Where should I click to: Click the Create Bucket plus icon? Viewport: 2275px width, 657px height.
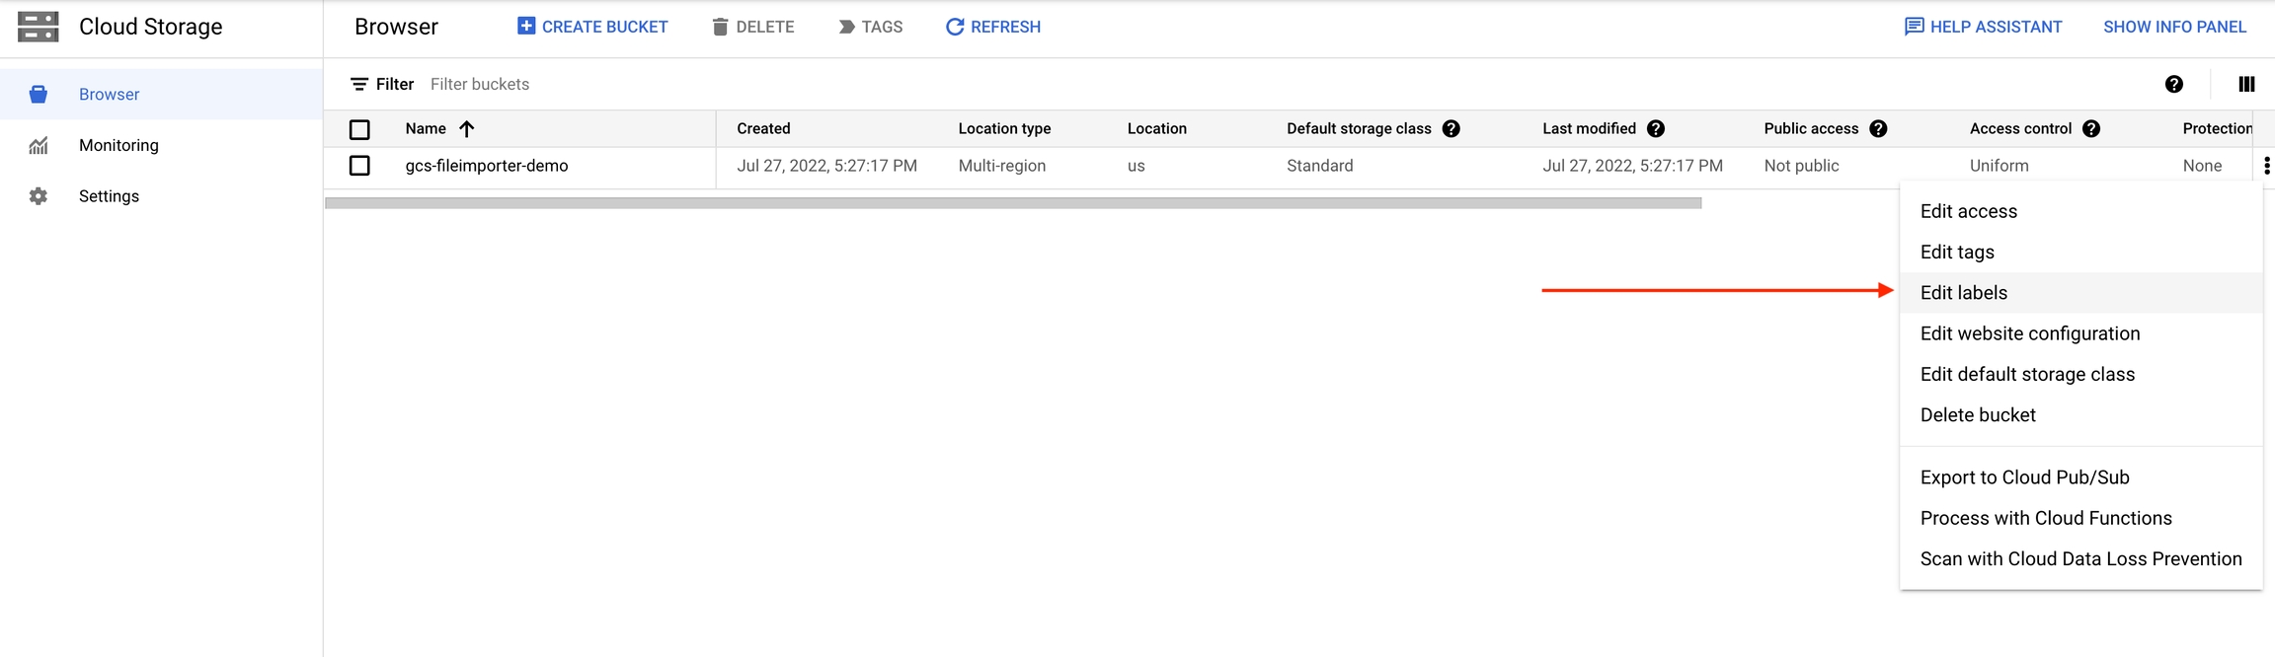click(526, 27)
